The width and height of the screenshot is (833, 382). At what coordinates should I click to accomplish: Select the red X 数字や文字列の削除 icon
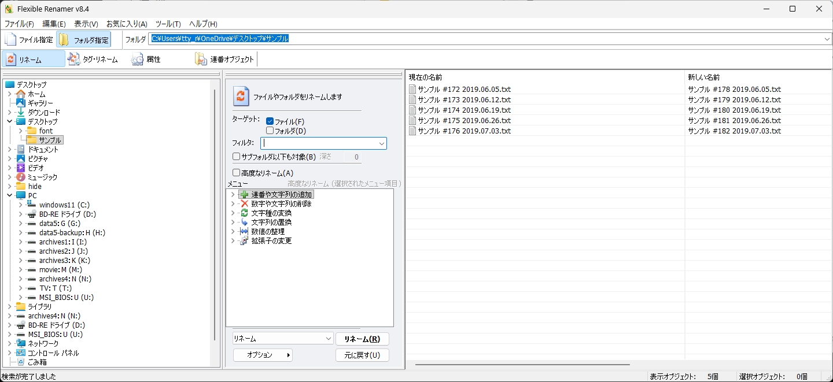pyautogui.click(x=244, y=204)
